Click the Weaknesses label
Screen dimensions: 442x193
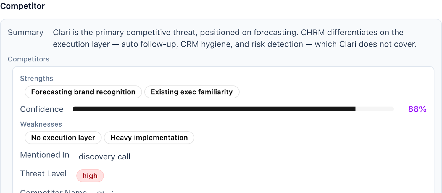tap(41, 124)
